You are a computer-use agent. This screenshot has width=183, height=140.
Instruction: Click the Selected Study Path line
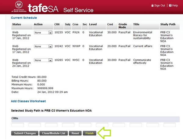(x=51, y=111)
